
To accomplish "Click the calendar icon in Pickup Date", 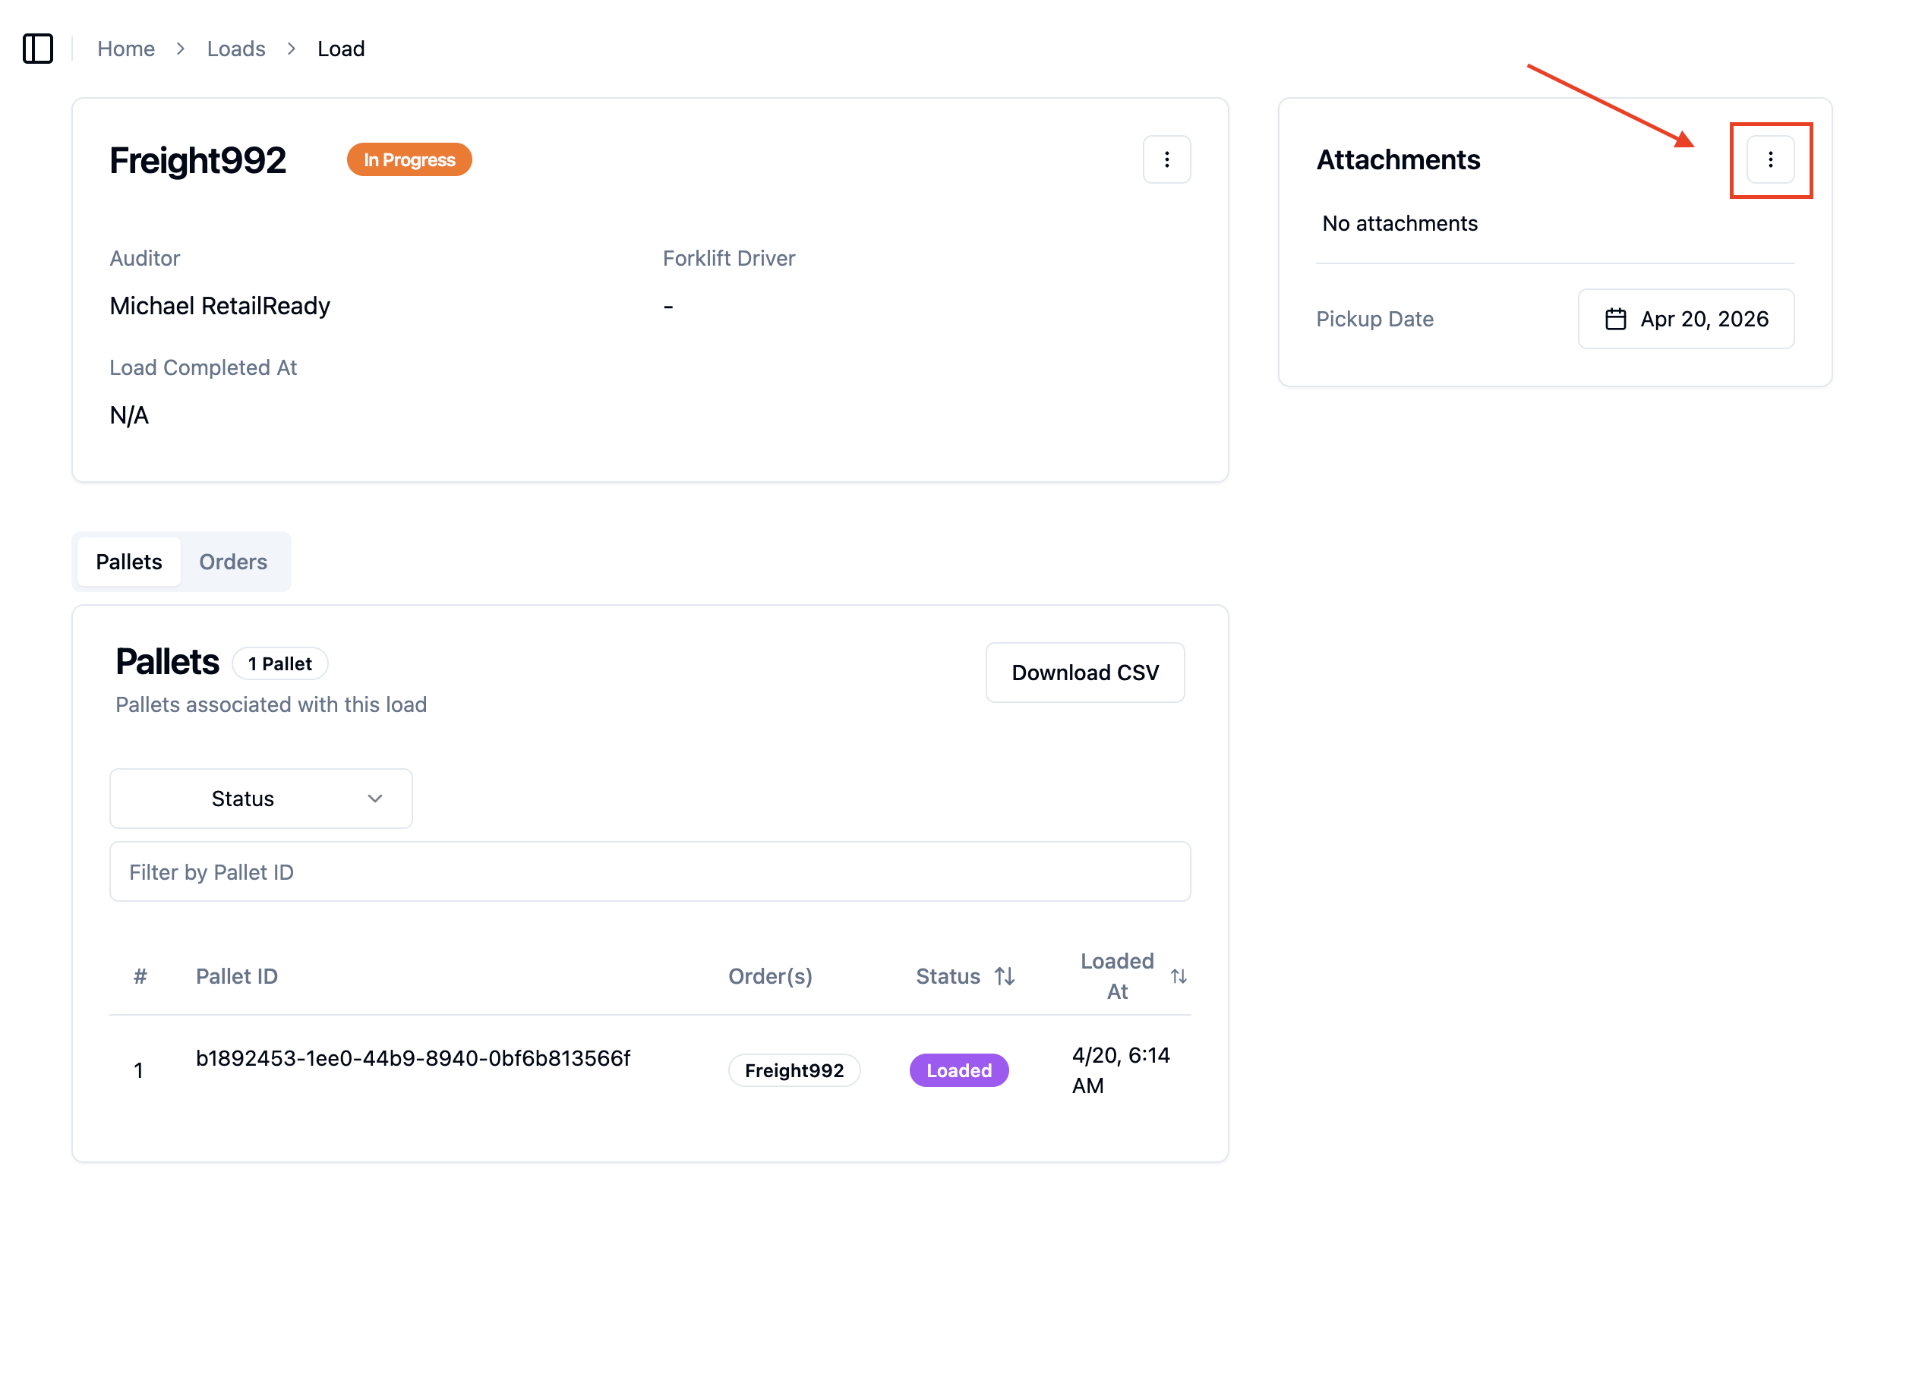I will point(1615,319).
